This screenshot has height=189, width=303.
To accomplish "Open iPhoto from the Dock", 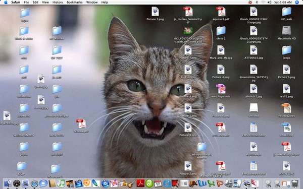I will 70,183.
